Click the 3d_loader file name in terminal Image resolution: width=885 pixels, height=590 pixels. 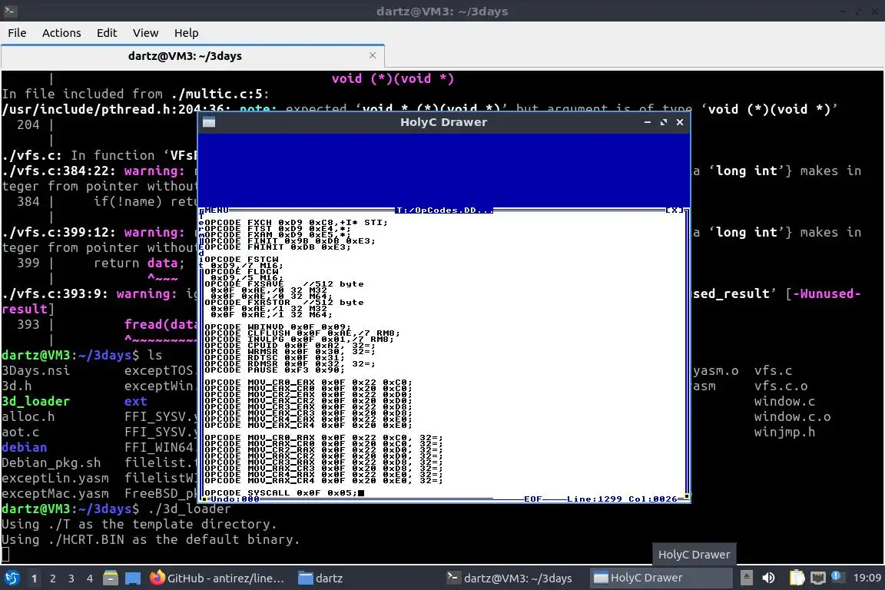coord(35,402)
